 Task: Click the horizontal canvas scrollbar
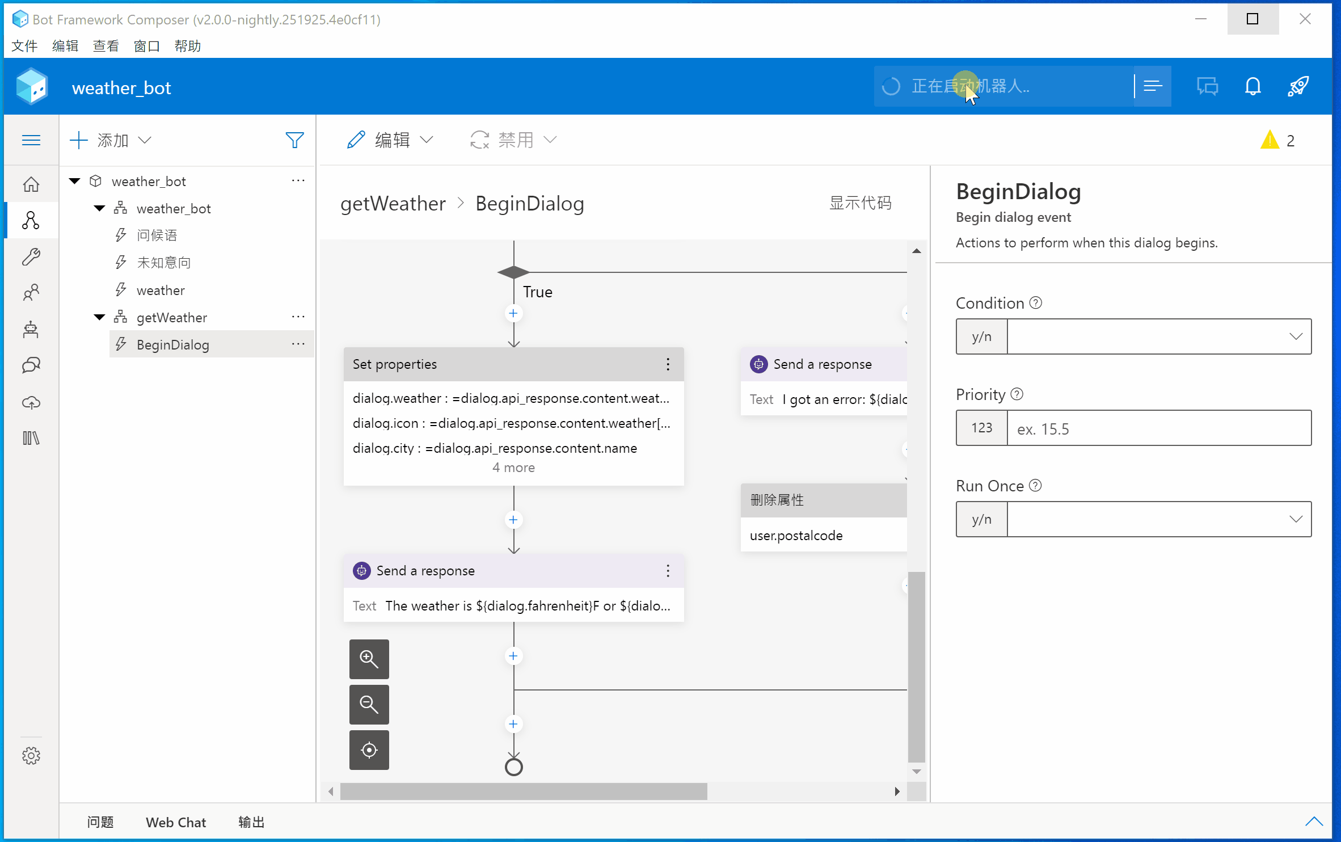click(523, 792)
